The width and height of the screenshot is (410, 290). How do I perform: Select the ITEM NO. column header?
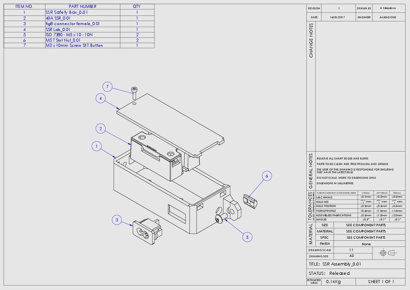24,7
